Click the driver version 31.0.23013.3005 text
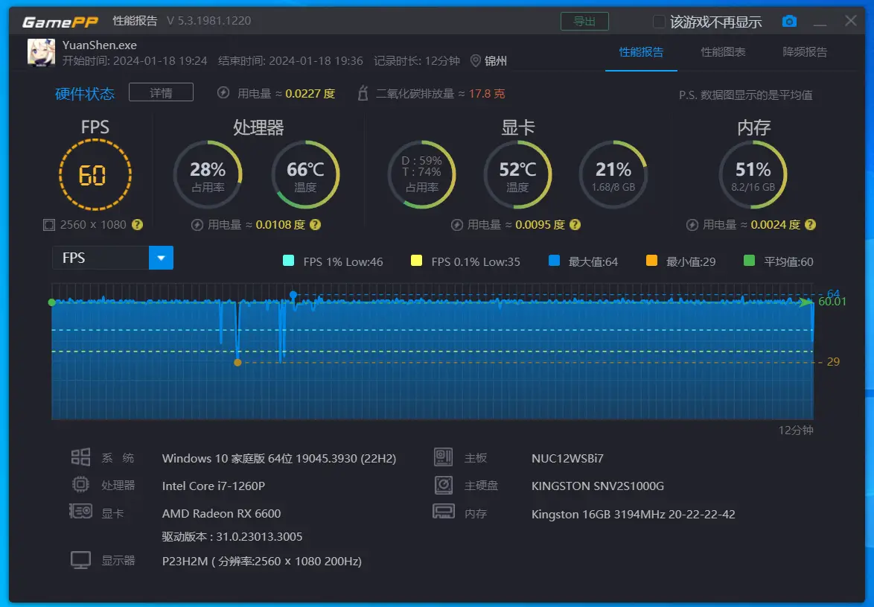Viewport: 874px width, 607px height. click(x=232, y=536)
